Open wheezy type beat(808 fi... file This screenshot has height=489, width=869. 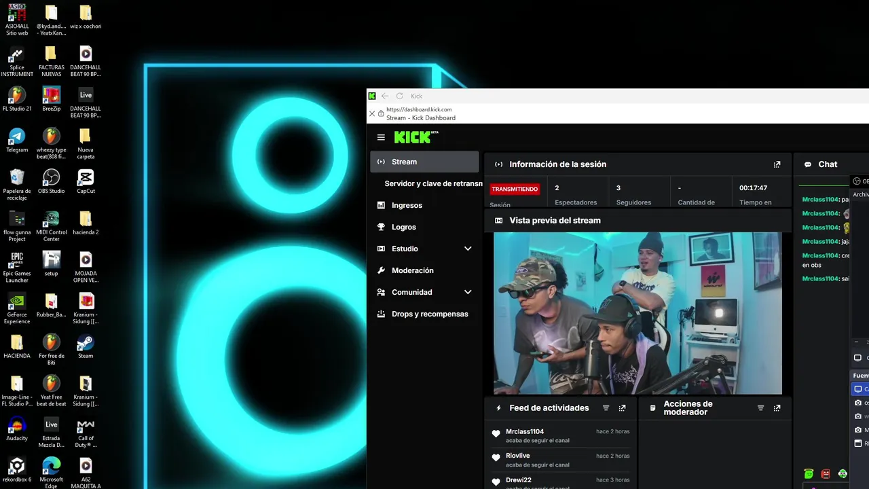(51, 143)
